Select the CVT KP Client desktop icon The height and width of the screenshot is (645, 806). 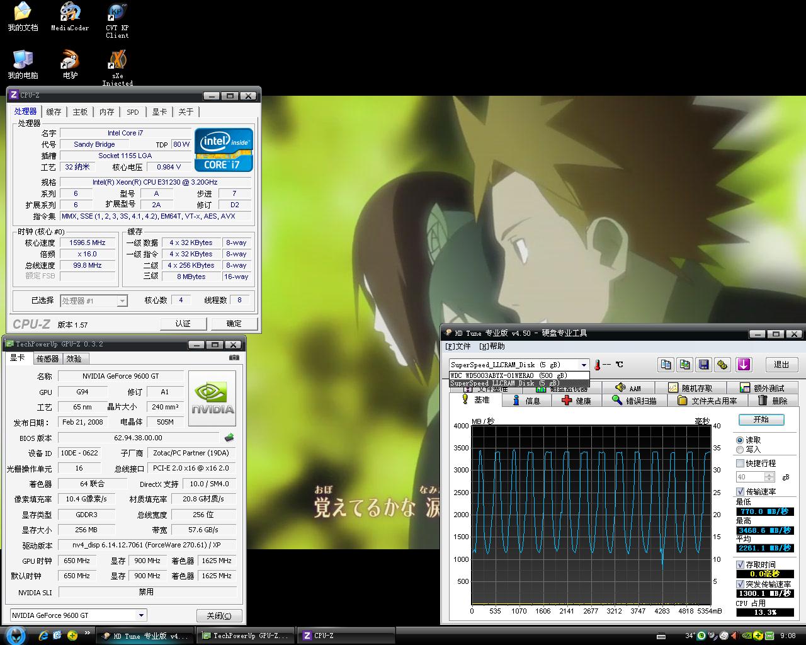117,20
